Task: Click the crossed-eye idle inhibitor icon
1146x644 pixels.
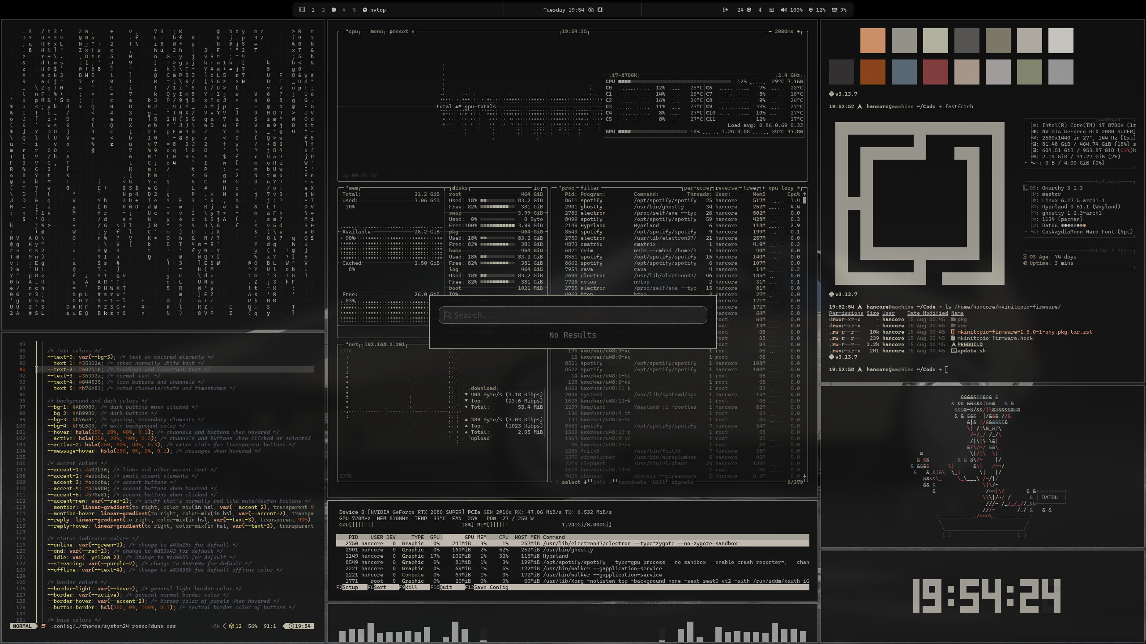Action: point(591,10)
